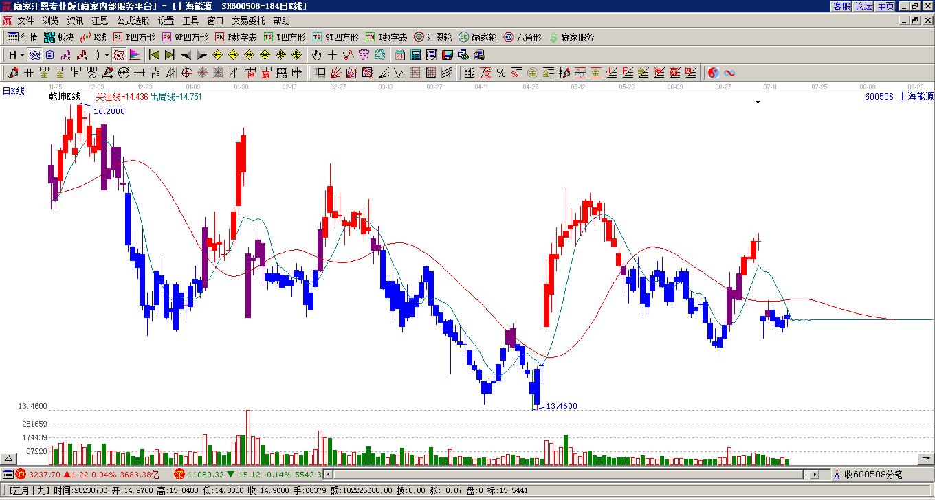This screenshot has width=935, height=500.
Task: Click the orange 深 Shenzhen index icon
Action: pos(179,474)
